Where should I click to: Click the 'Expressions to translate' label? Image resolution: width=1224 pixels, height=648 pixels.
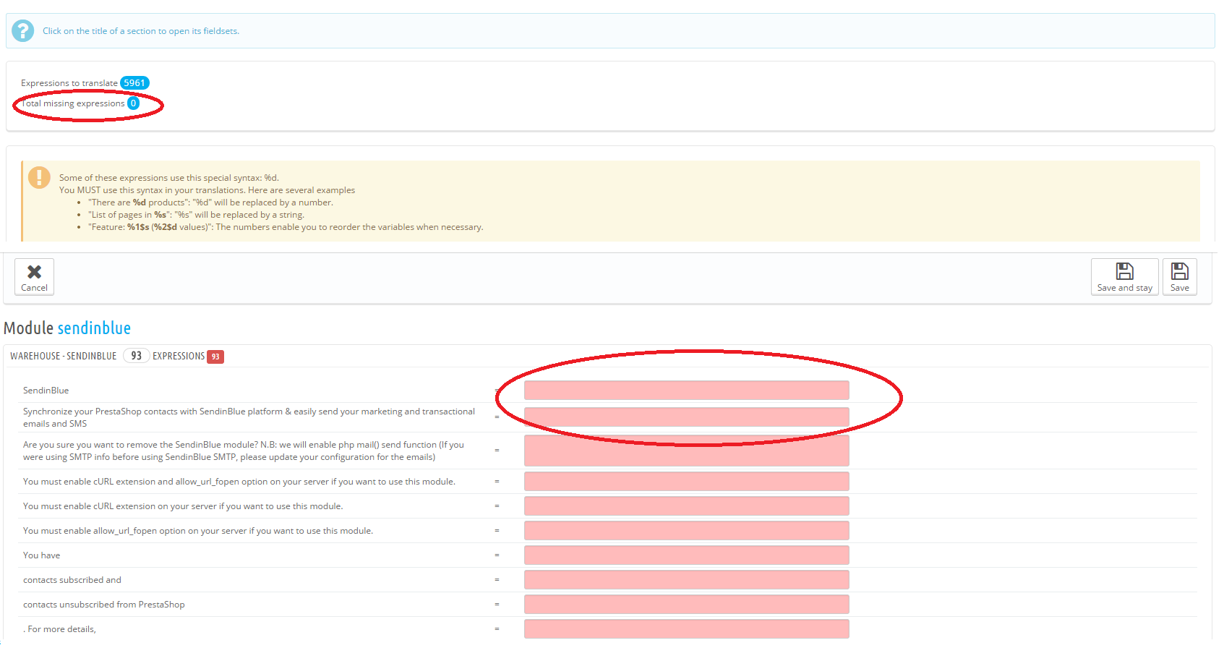pos(69,83)
